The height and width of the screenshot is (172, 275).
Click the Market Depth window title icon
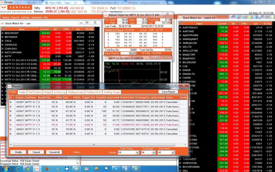pos(106,15)
